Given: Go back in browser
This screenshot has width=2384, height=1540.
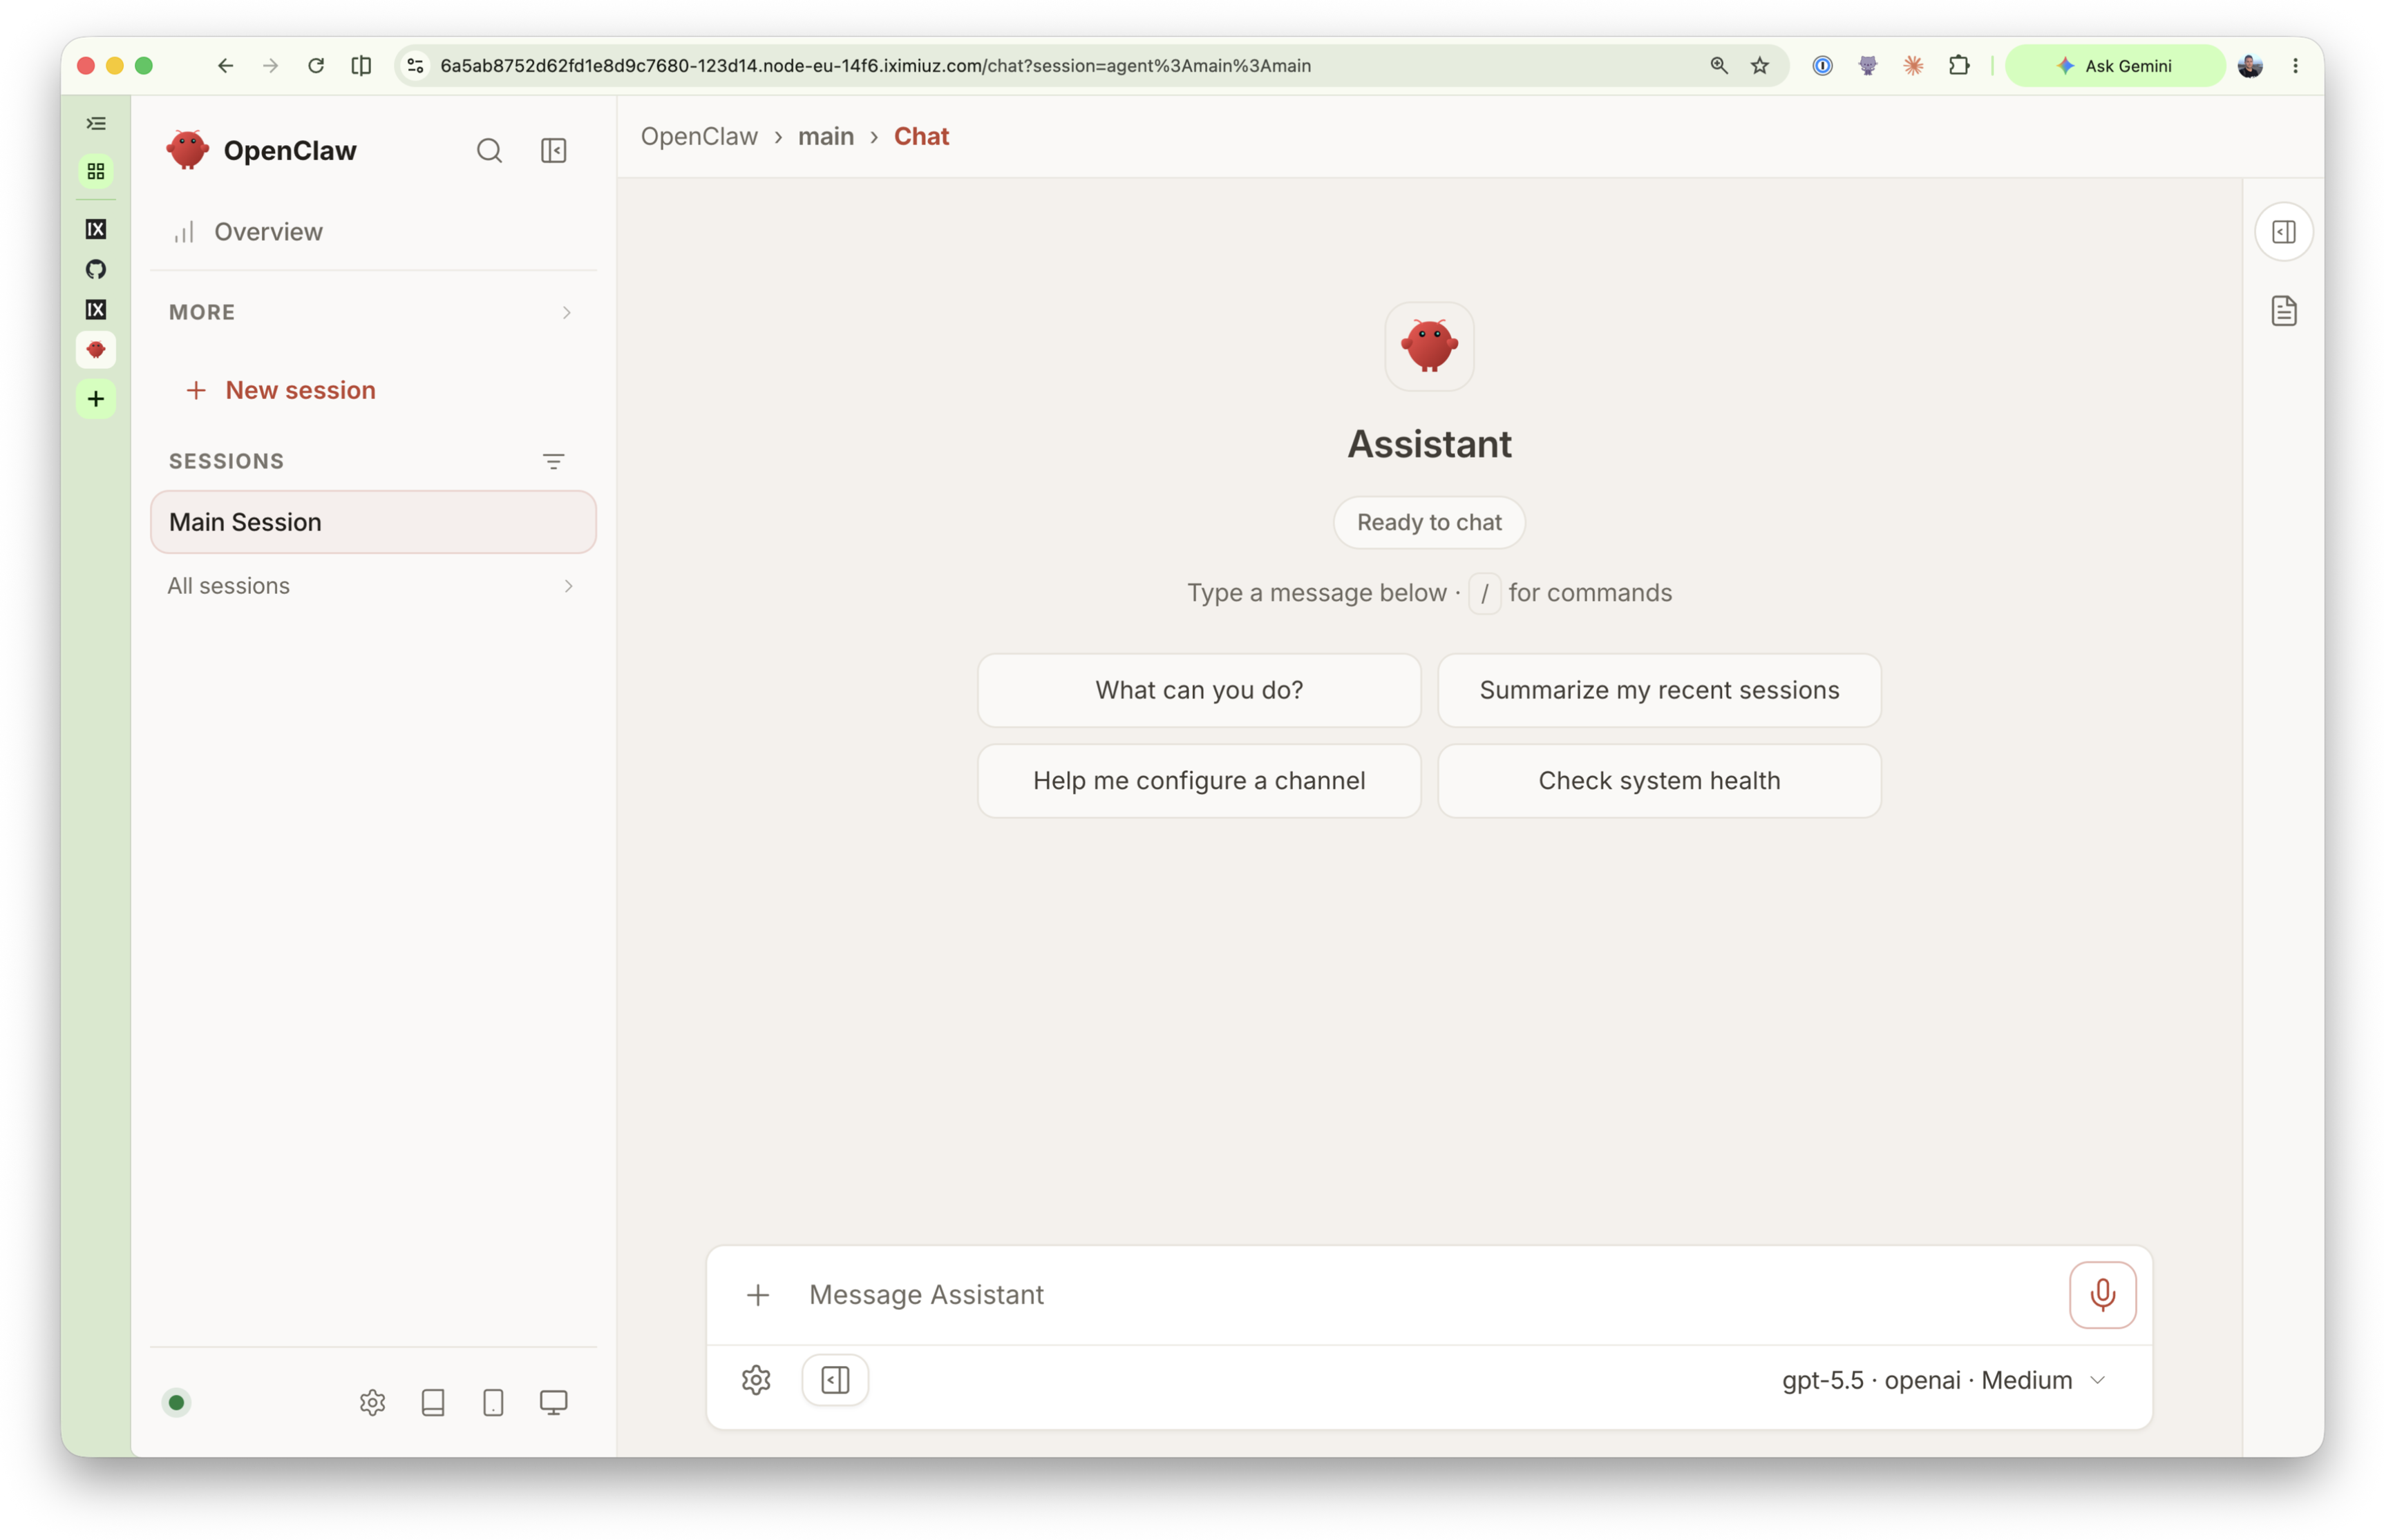Looking at the screenshot, I should tap(225, 66).
